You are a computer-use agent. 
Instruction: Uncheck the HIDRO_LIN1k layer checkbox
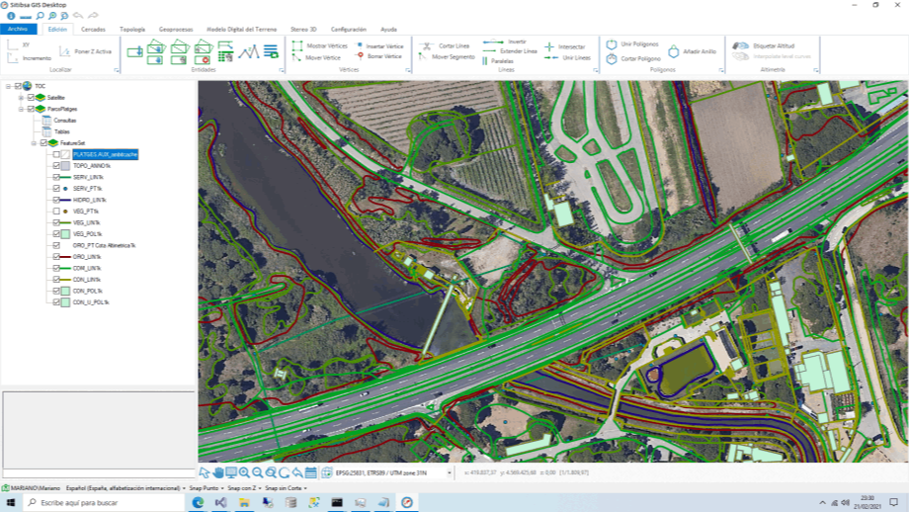(x=56, y=199)
